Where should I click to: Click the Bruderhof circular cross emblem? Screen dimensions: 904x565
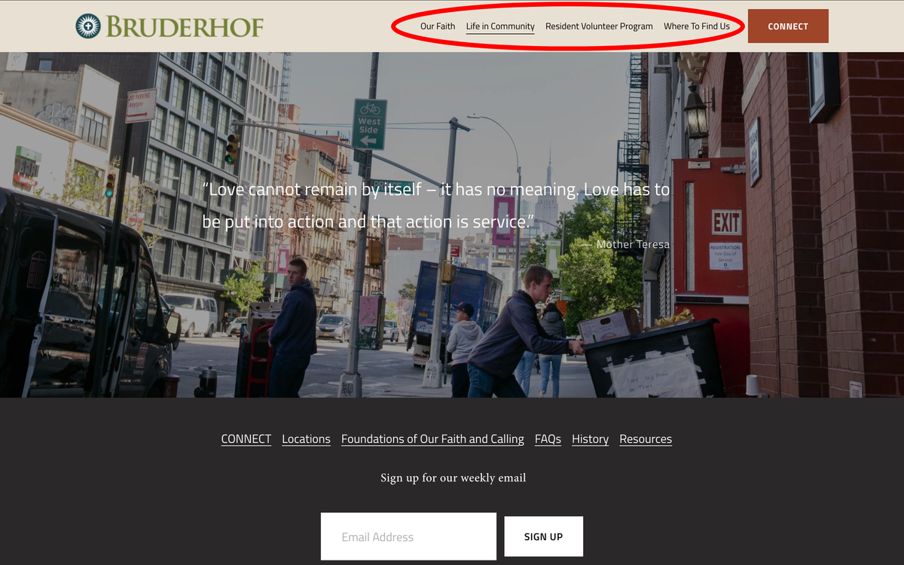point(88,26)
